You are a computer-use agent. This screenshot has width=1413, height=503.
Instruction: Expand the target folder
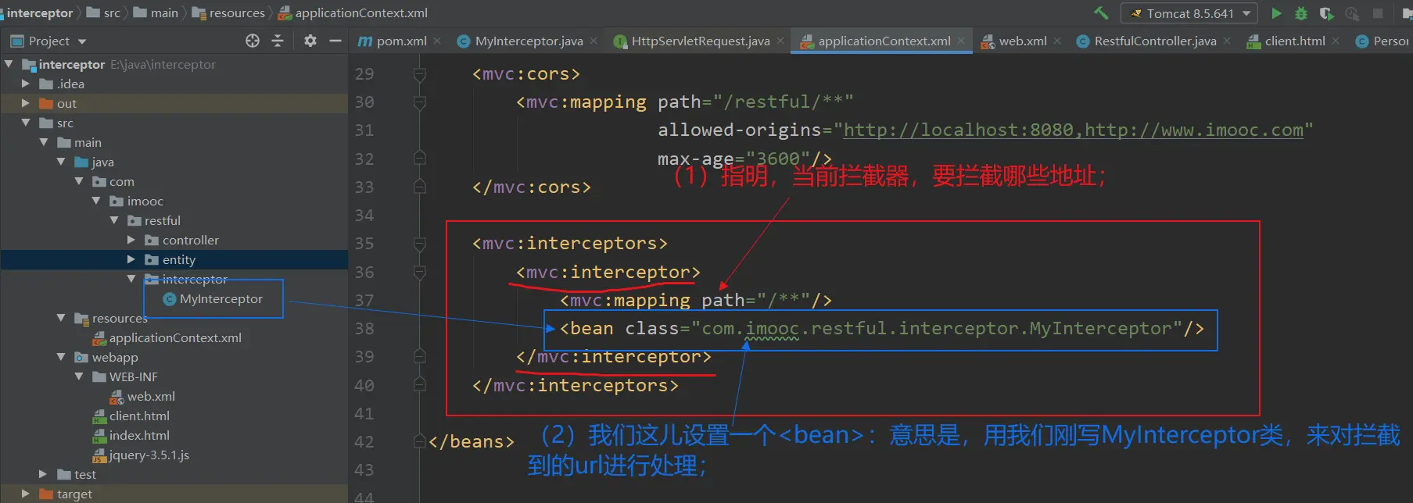(x=26, y=494)
